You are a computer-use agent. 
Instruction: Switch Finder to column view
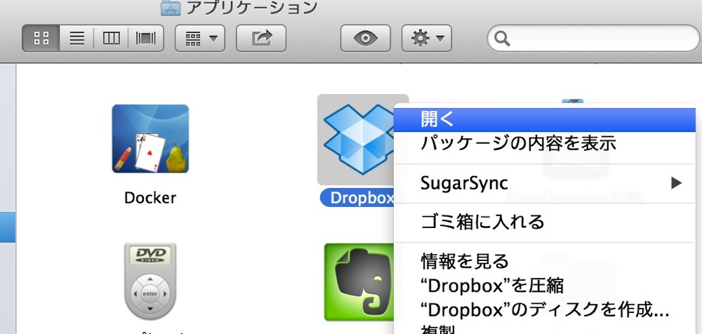click(x=111, y=38)
